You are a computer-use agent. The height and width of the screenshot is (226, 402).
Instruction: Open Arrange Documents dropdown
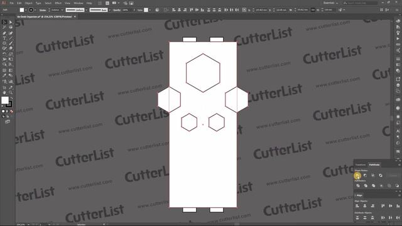click(x=116, y=3)
